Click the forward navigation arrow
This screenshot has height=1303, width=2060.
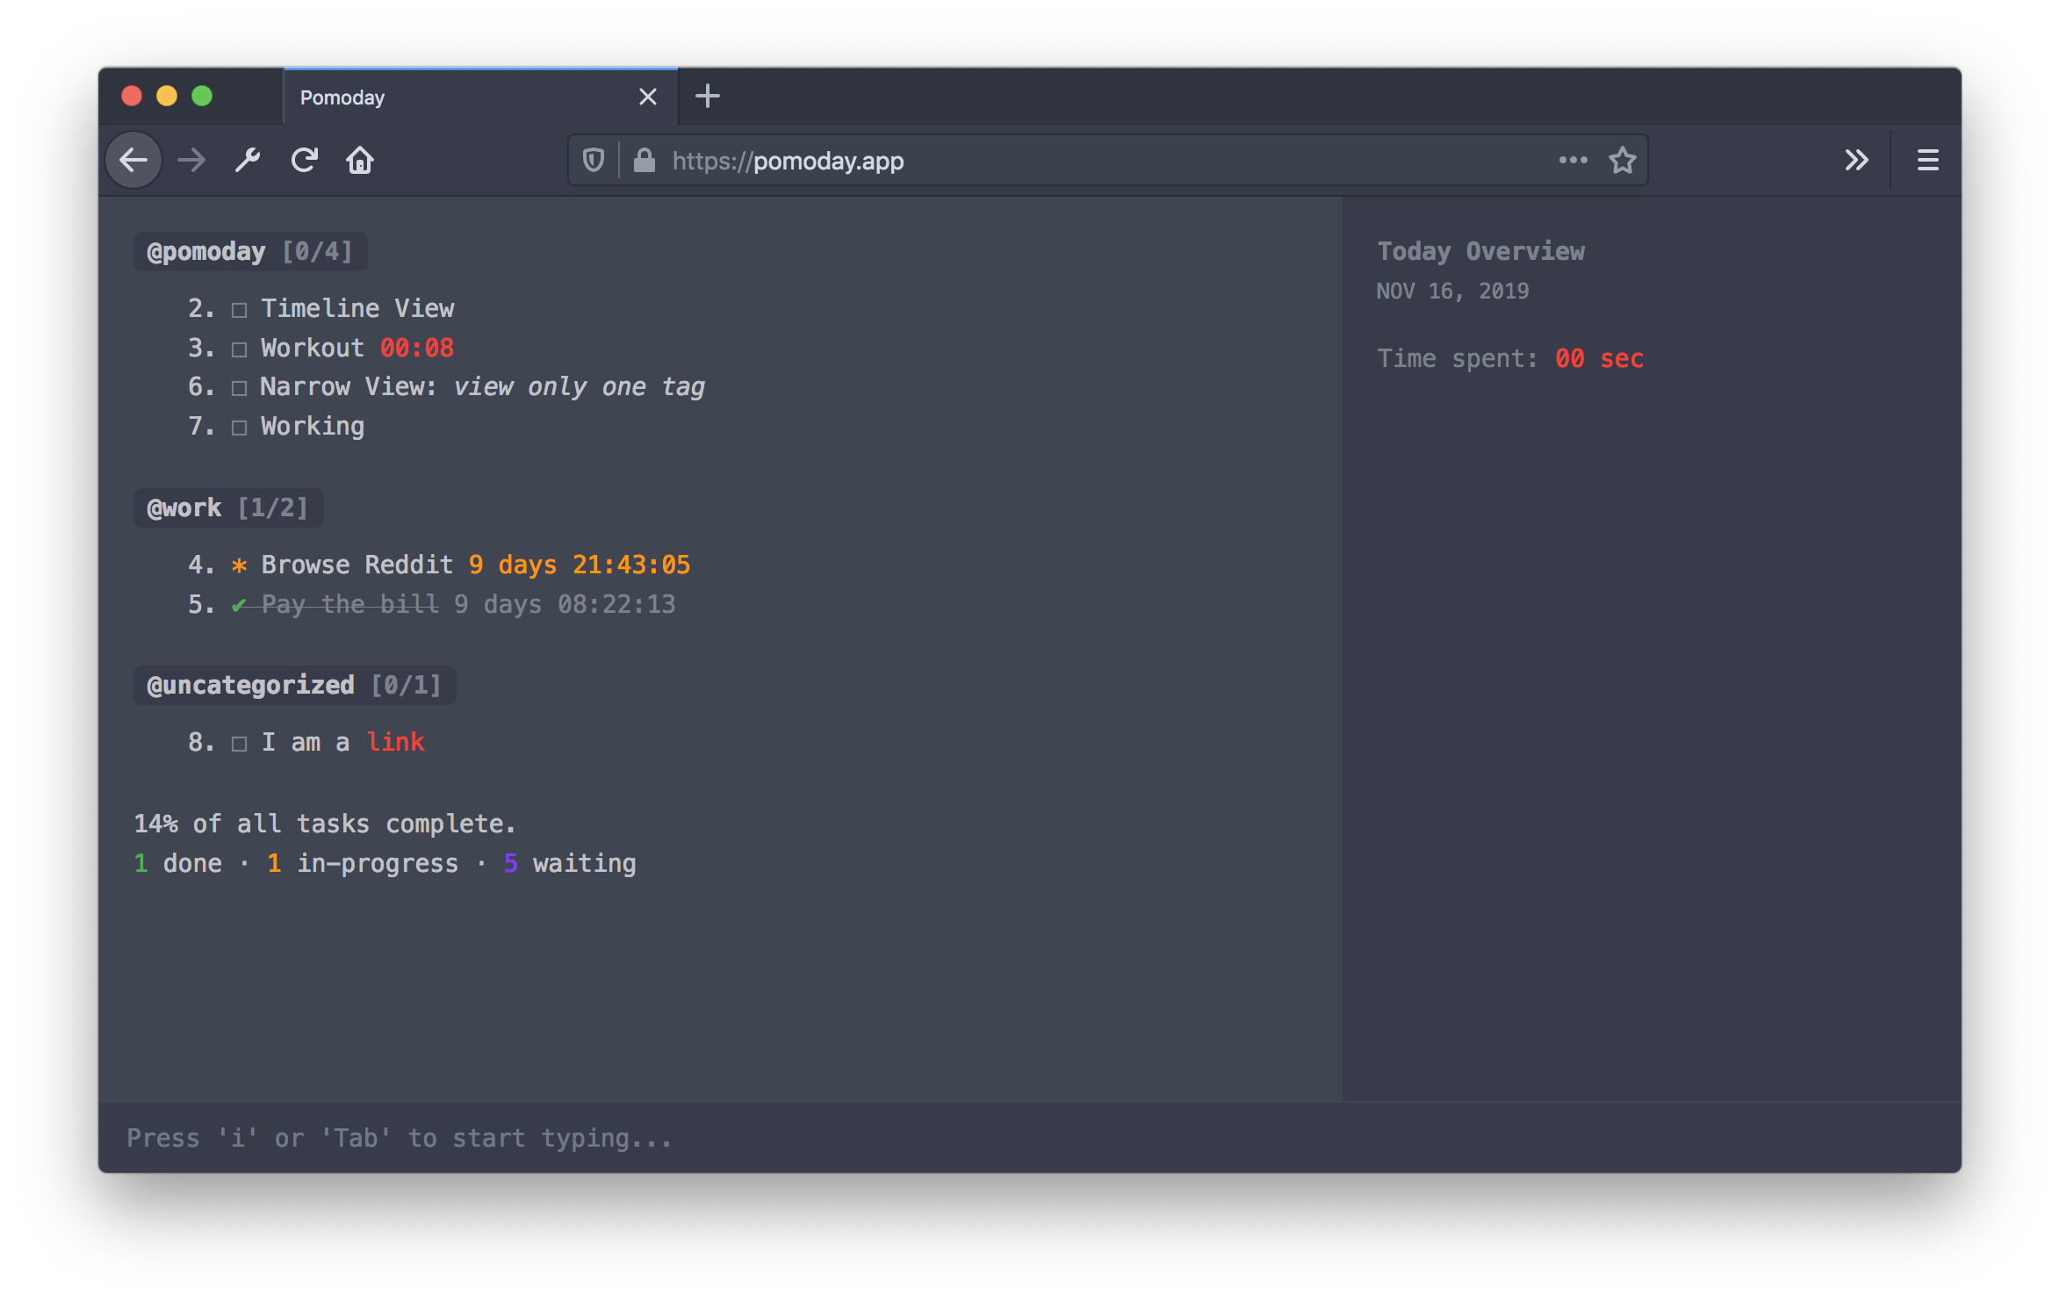(x=191, y=161)
